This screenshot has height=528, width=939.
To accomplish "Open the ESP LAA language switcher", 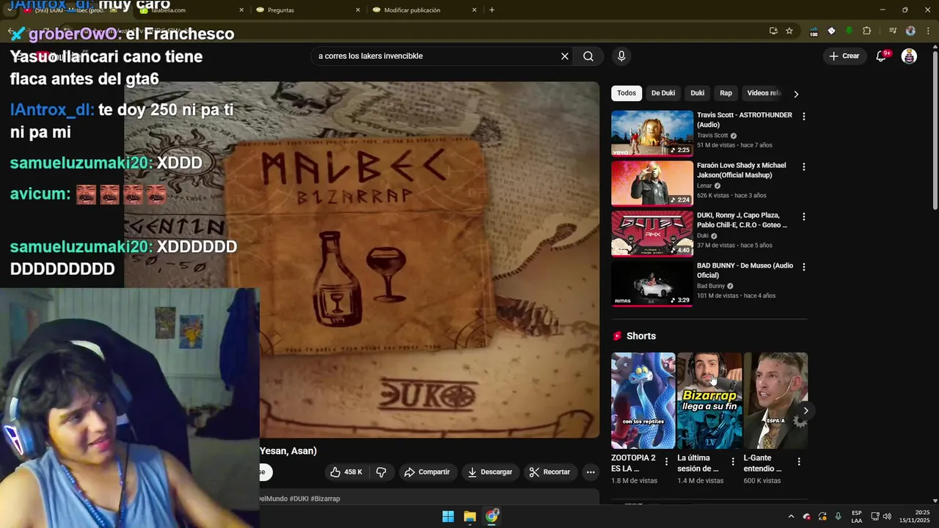I will (x=857, y=516).
